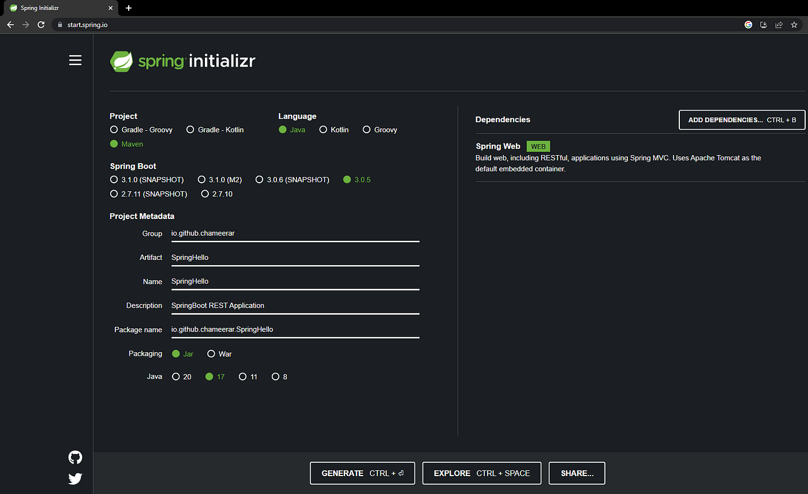This screenshot has height=494, width=808.
Task: Choose War packaging
Action: click(x=220, y=354)
